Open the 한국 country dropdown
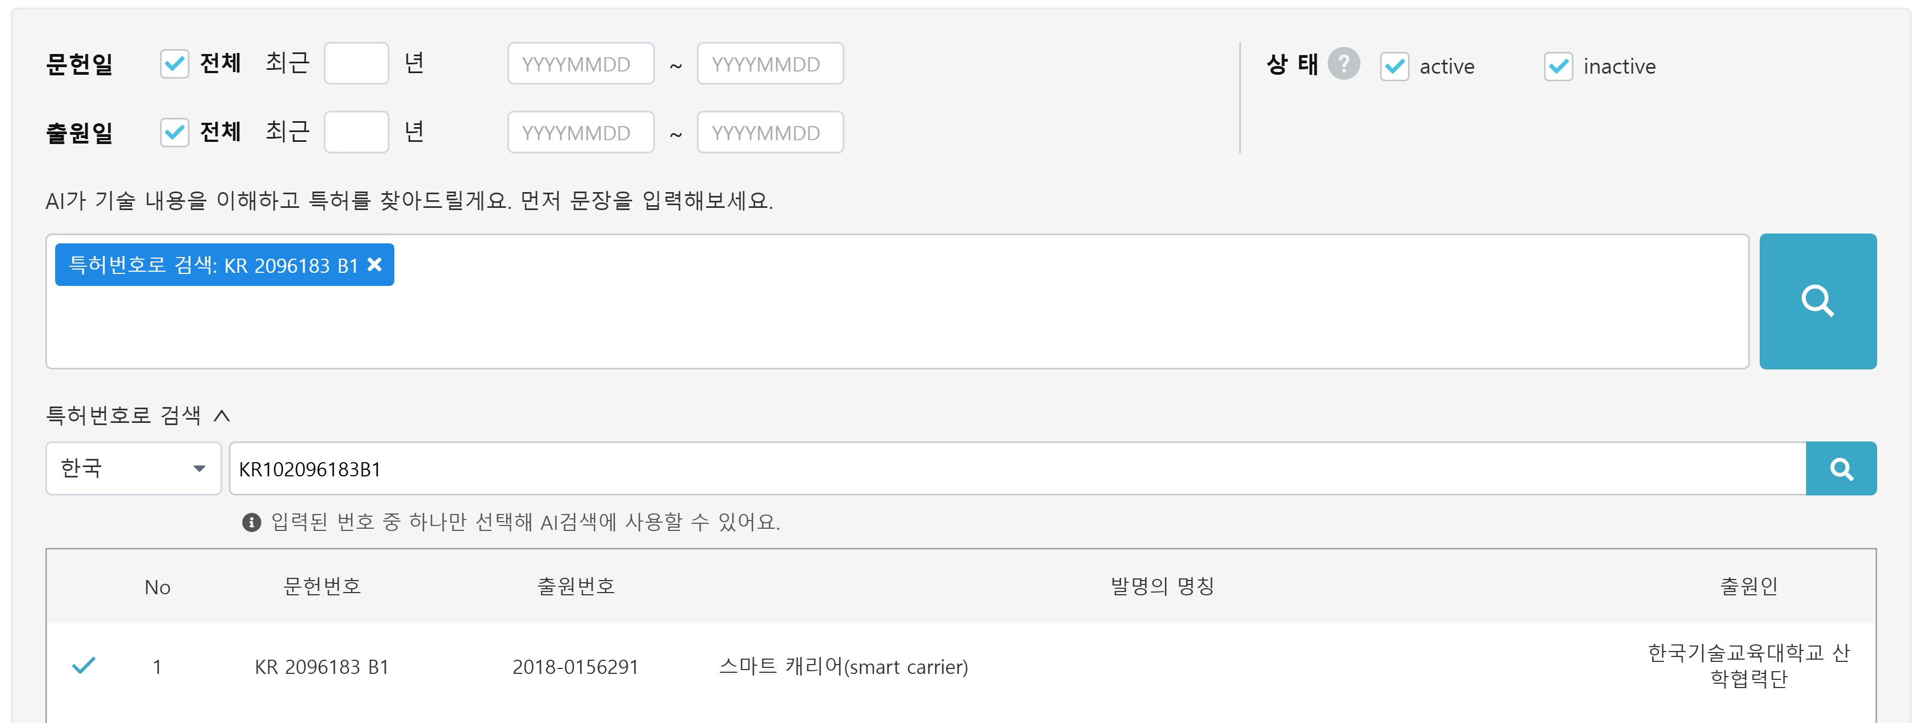 coord(134,469)
